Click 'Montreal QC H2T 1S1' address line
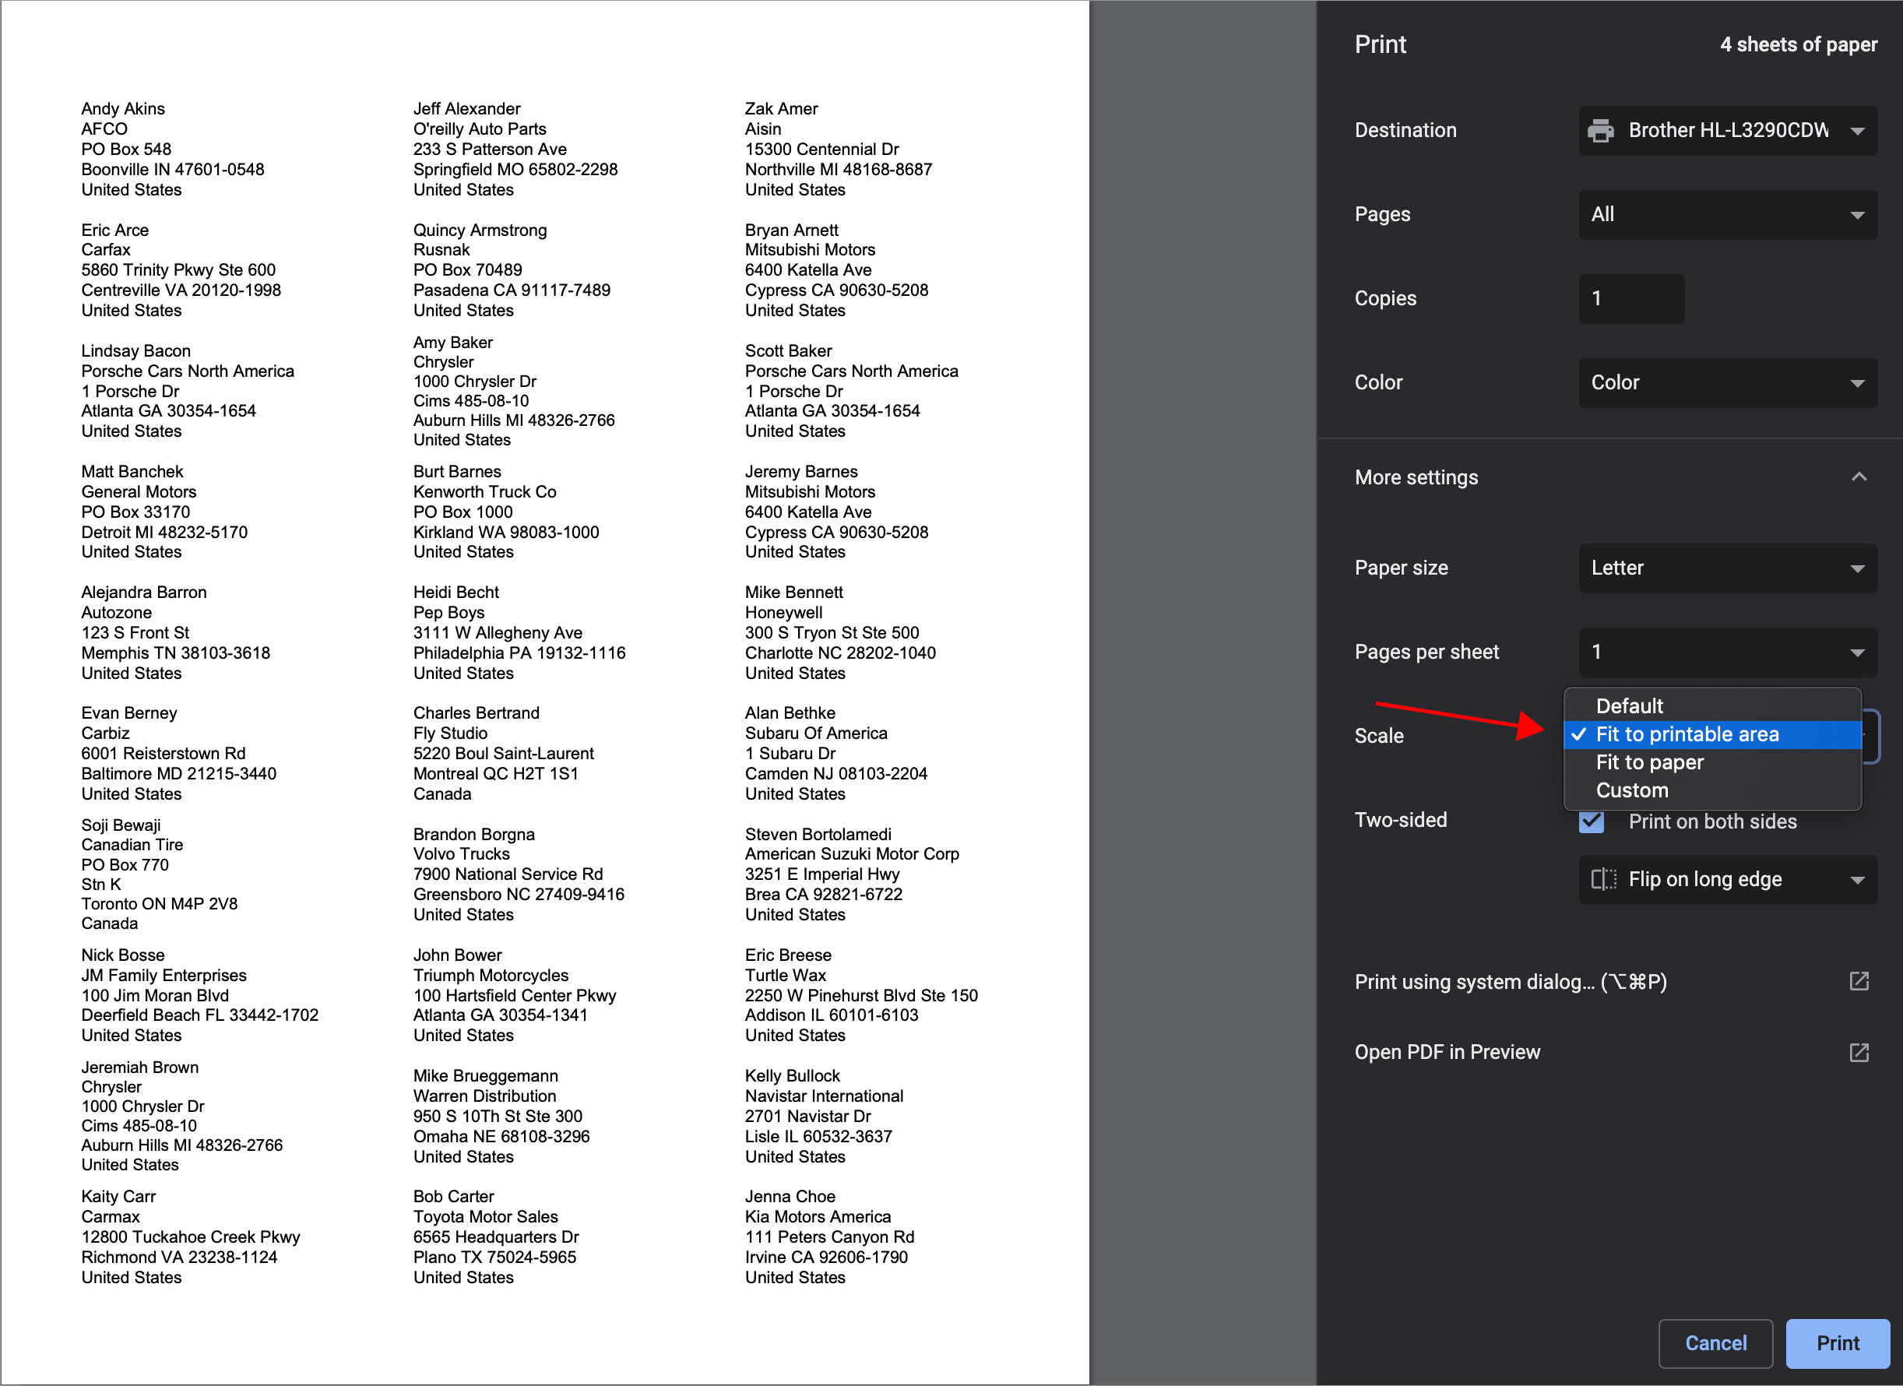Viewport: 1903px width, 1386px height. [x=496, y=773]
